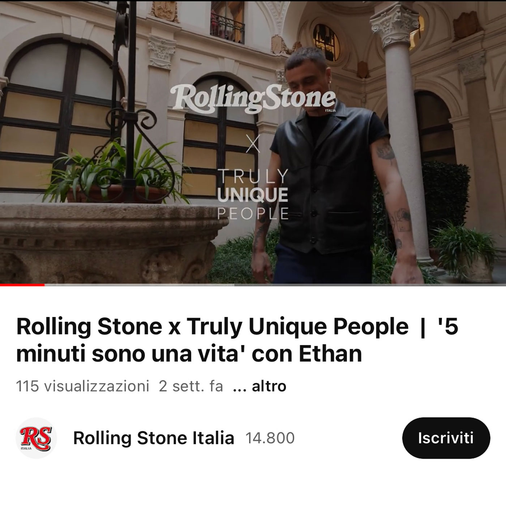Tap the "115 visualizzazioni" view count
Viewport: 506px width, 506px height.
click(x=82, y=386)
